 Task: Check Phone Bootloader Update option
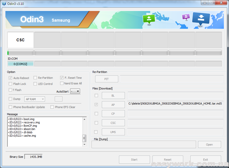click(10, 107)
